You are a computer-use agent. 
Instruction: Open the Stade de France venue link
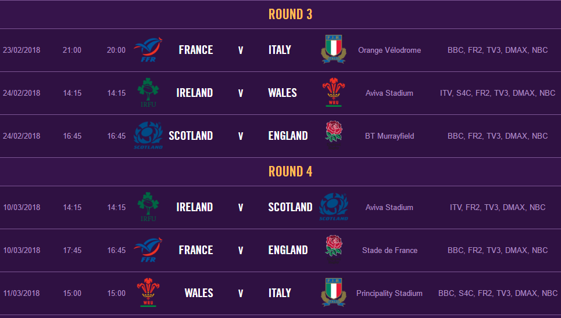[x=390, y=250]
